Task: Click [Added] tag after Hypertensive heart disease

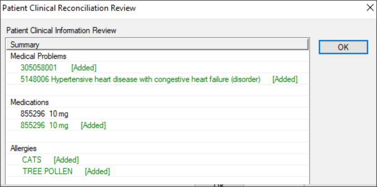Action: (285, 79)
